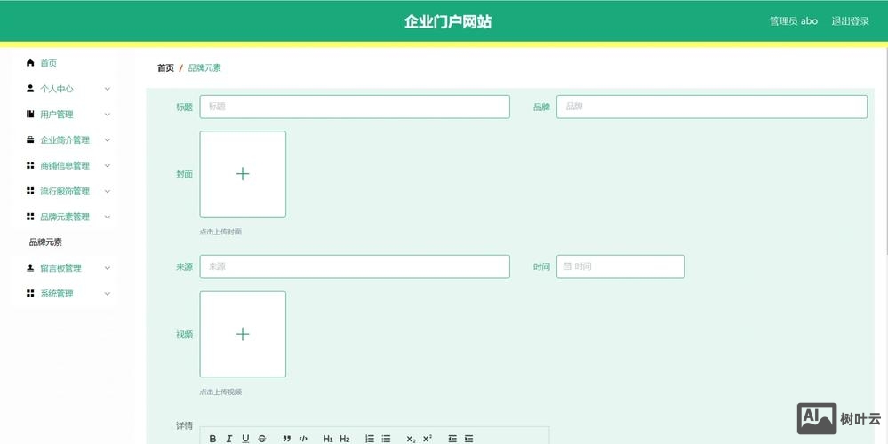Screen dimensions: 888x444
Task: Click the grid icon beside 商铺信息管理
Action: click(30, 165)
